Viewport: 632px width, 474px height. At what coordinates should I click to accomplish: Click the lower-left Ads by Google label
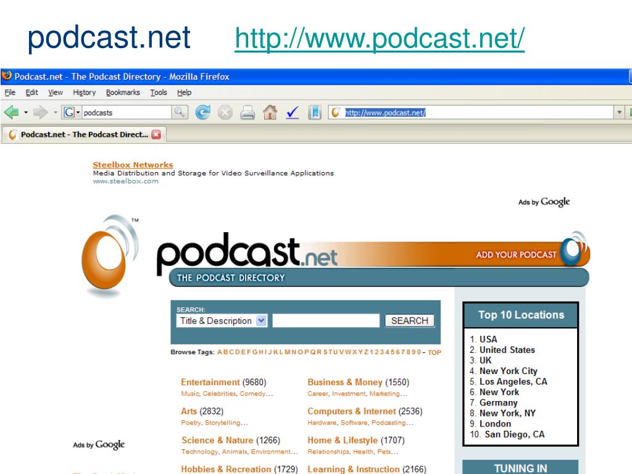pyautogui.click(x=99, y=444)
